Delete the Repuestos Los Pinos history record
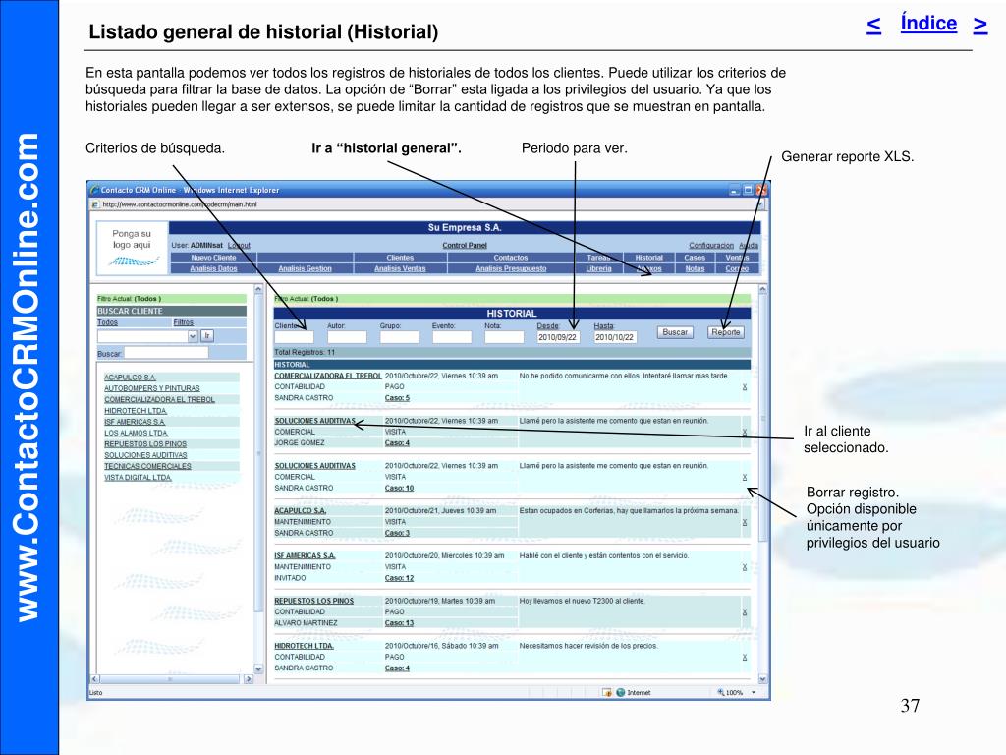 pos(745,611)
